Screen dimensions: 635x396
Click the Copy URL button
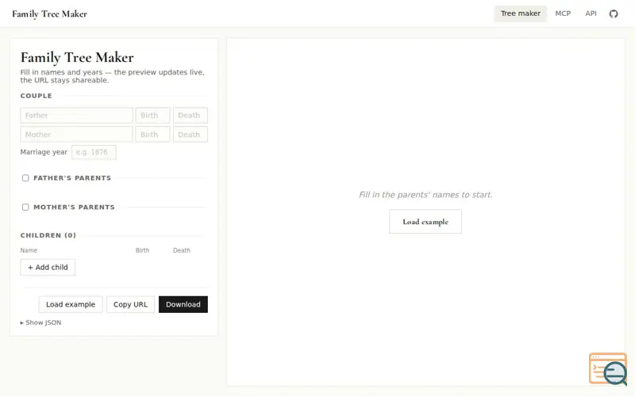click(130, 304)
